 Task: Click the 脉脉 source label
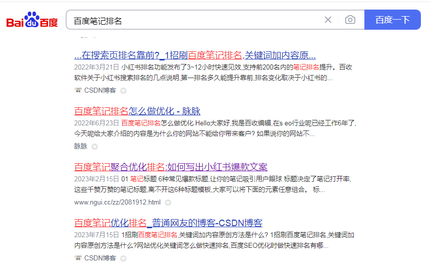[81, 146]
